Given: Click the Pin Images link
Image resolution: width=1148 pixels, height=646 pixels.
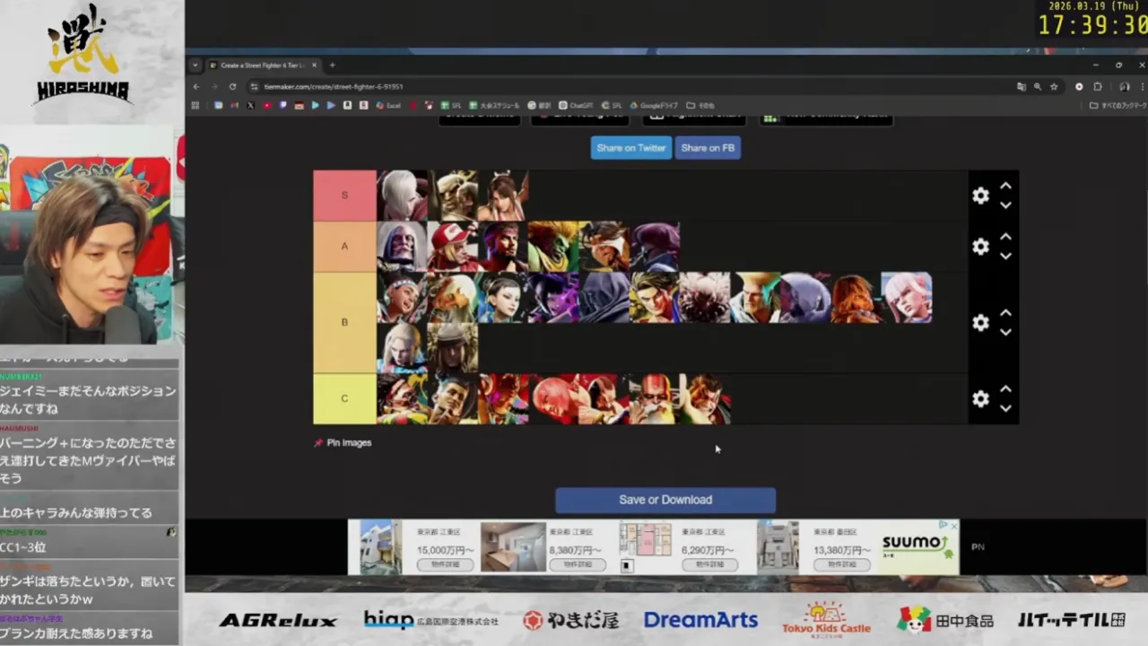Looking at the screenshot, I should [x=343, y=443].
